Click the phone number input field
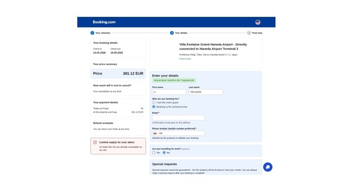 coord(178,133)
